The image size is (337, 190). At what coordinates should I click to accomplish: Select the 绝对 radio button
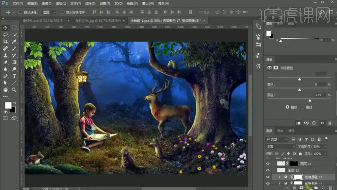coord(303,107)
